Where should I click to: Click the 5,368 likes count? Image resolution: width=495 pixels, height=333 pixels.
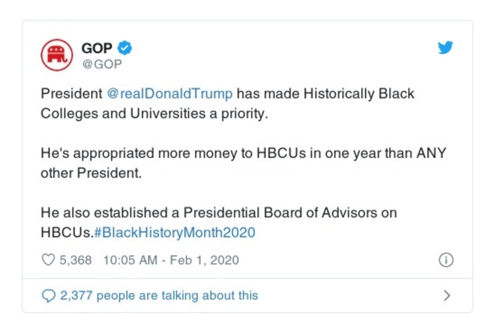(76, 260)
